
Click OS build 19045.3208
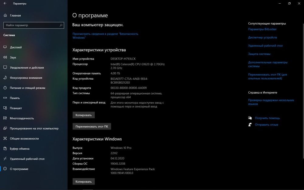(118, 164)
